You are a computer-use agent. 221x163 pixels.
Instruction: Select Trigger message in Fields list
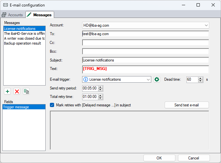tap(24, 107)
